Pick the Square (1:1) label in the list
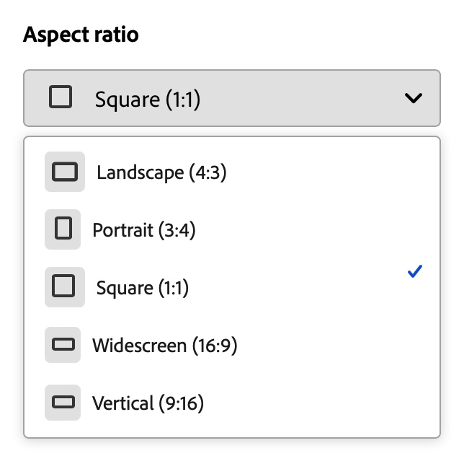464x456 pixels. click(142, 288)
